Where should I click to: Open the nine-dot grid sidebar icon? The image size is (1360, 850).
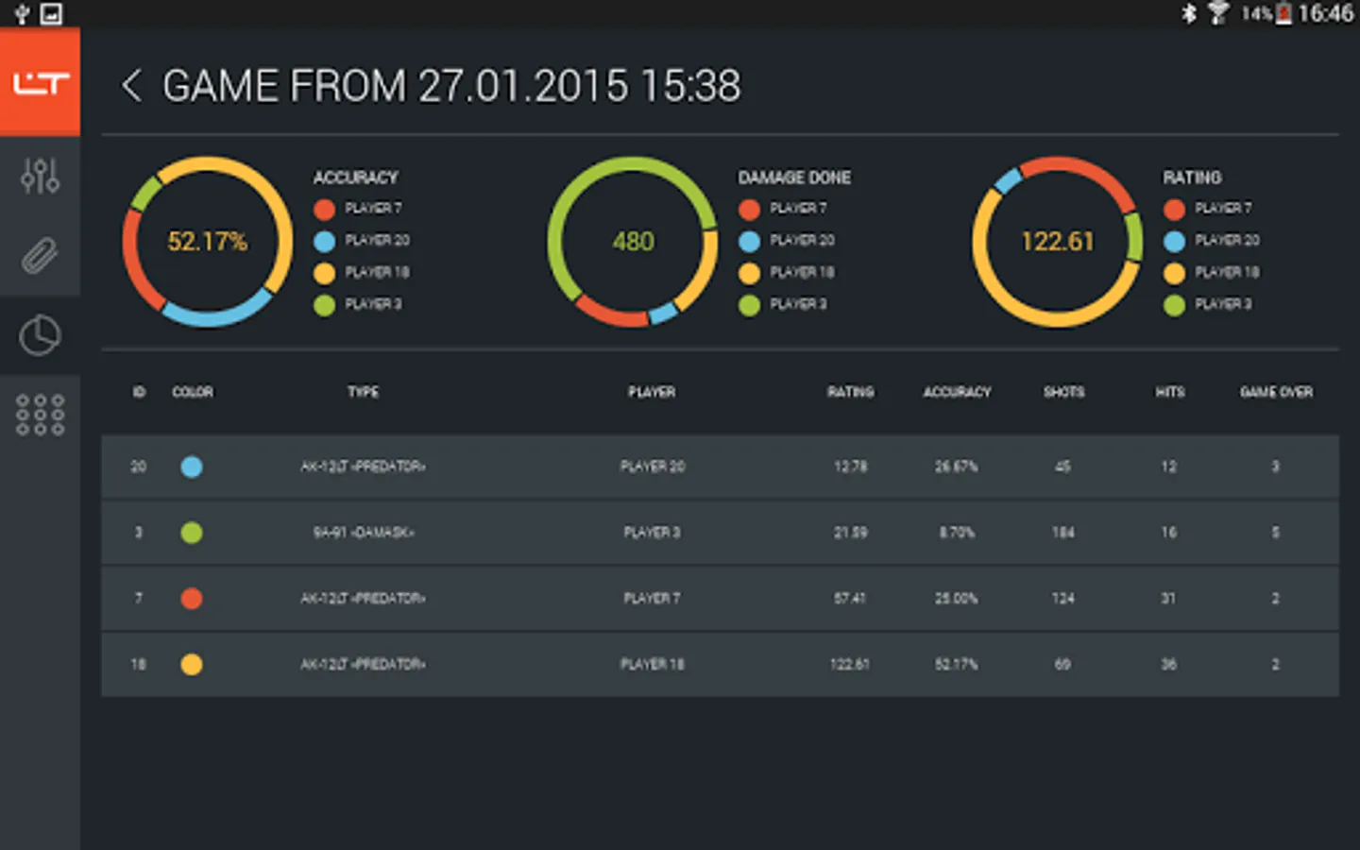click(x=40, y=415)
